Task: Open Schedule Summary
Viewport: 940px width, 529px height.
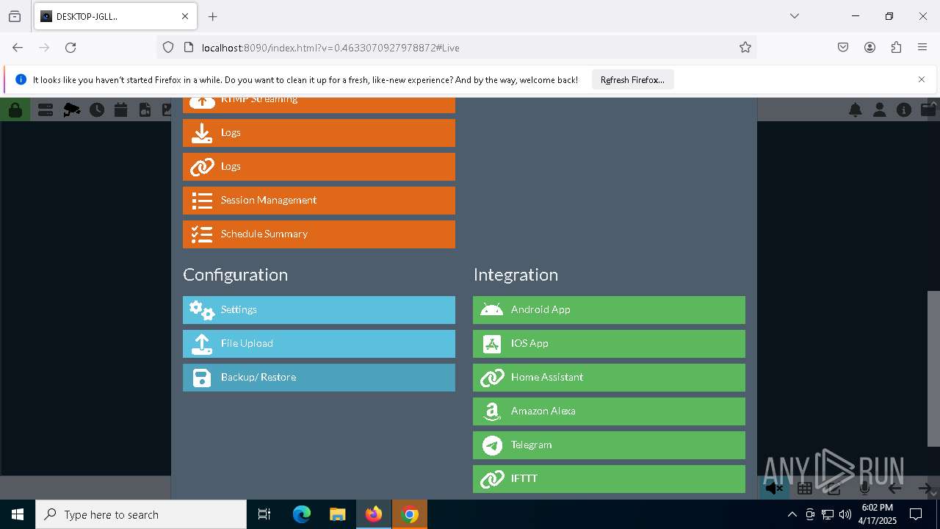Action: (319, 234)
